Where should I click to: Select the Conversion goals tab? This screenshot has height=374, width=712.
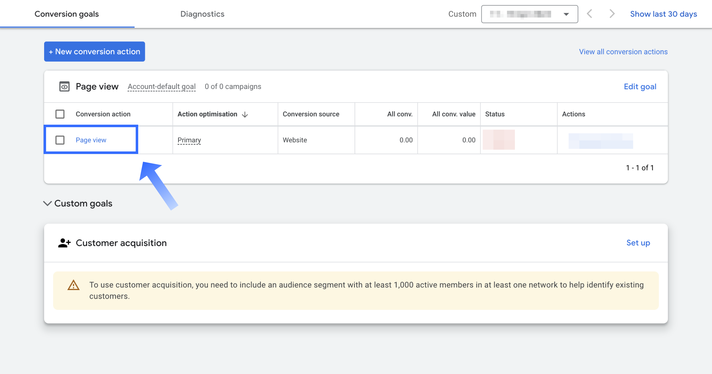[x=66, y=14]
